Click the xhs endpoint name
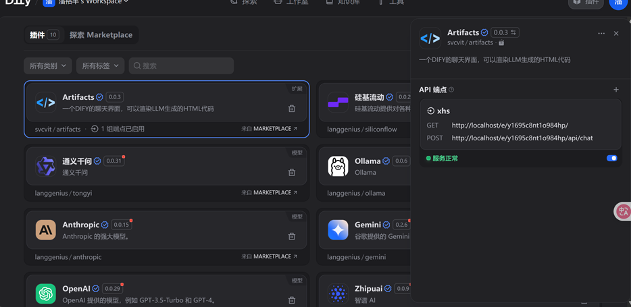The image size is (631, 307). pos(443,111)
